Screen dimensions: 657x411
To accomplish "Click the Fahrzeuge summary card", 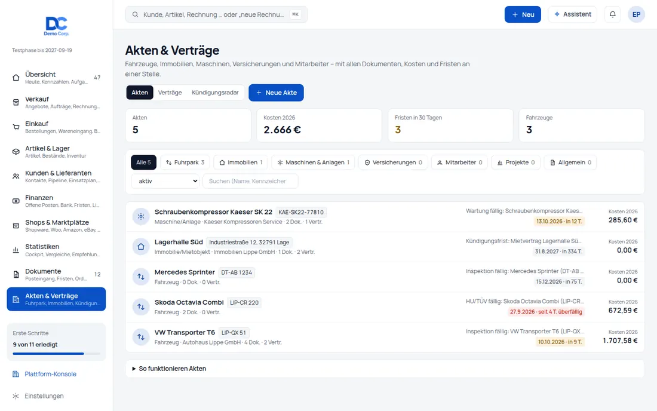I will coord(582,125).
